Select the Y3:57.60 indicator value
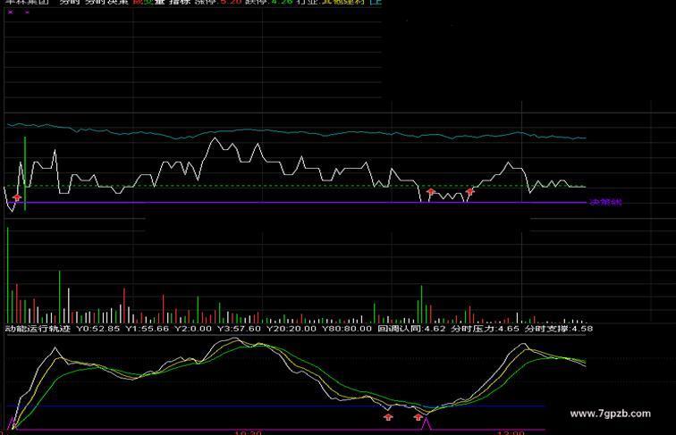Image resolution: width=676 pixels, height=435 pixels. [x=239, y=329]
